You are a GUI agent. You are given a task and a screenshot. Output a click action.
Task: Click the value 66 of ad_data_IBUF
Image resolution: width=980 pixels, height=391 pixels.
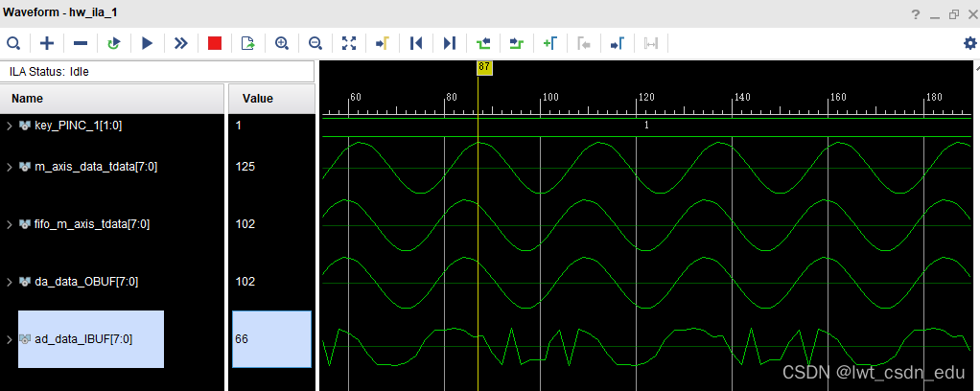pyautogui.click(x=242, y=339)
